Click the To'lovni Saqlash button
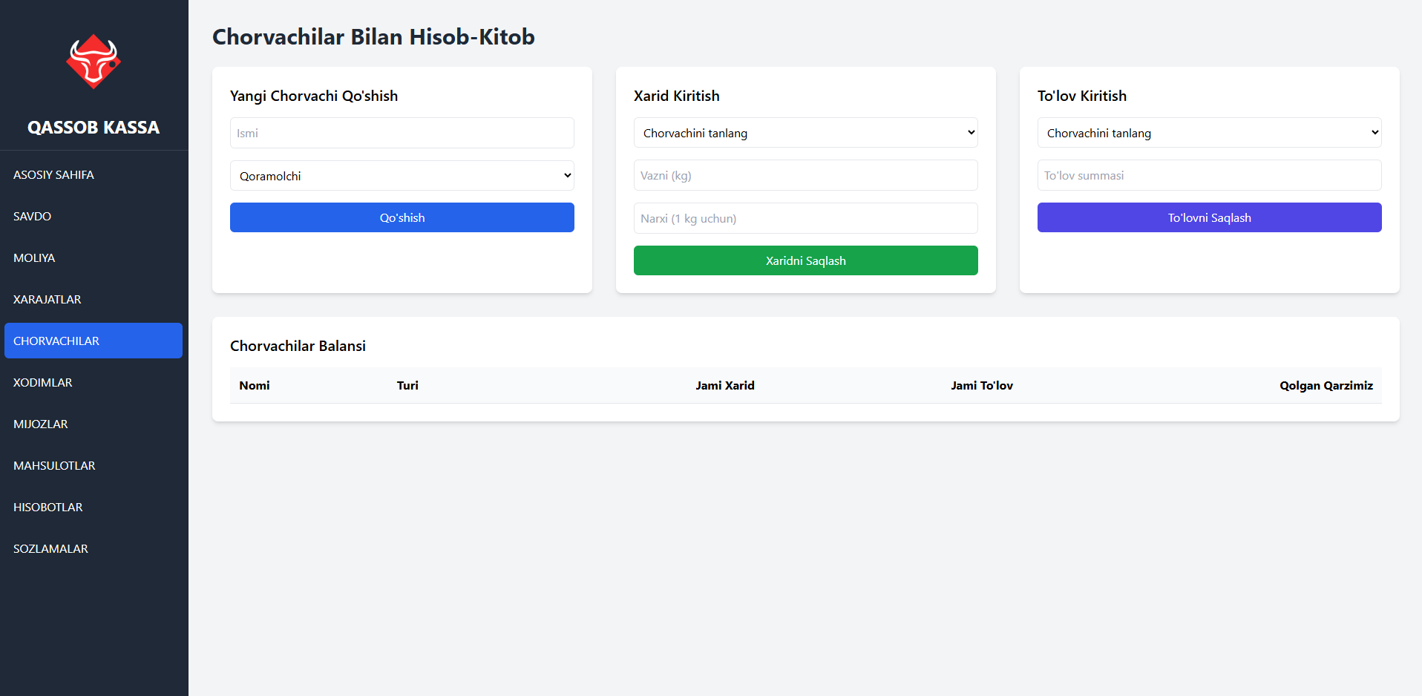The width and height of the screenshot is (1422, 696). pyautogui.click(x=1209, y=217)
